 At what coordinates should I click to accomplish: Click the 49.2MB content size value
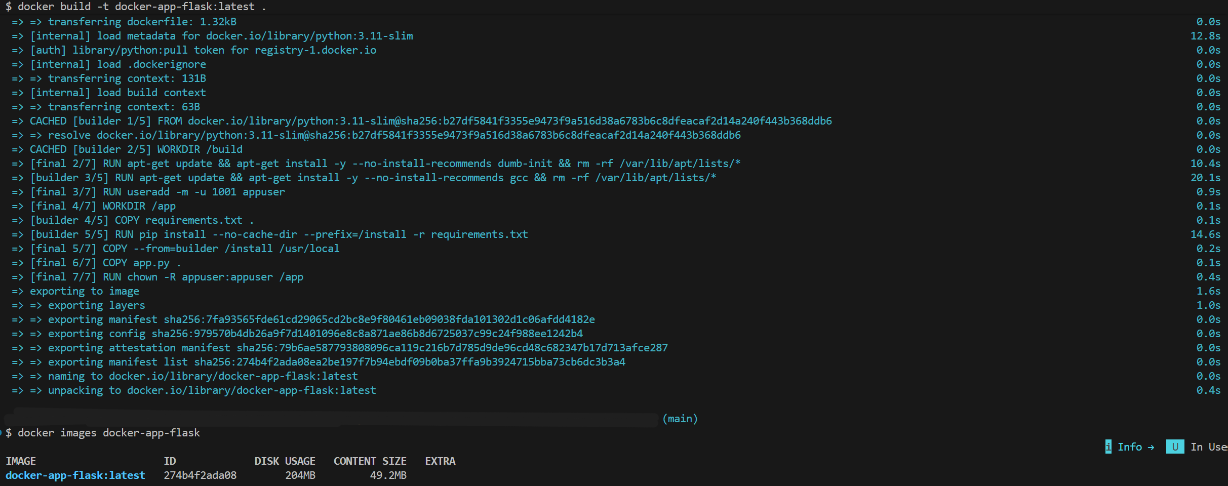pos(388,475)
